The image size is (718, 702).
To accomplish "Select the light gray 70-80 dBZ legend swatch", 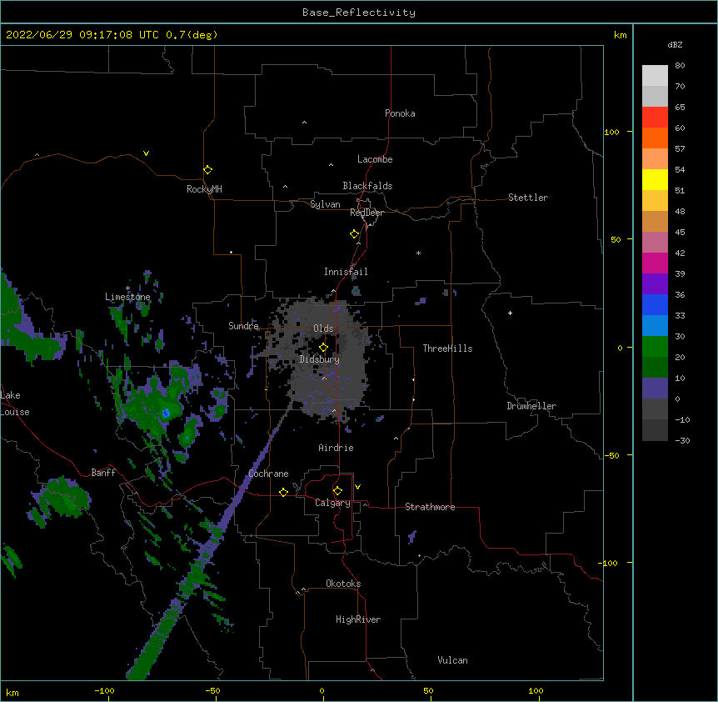I will (x=655, y=76).
